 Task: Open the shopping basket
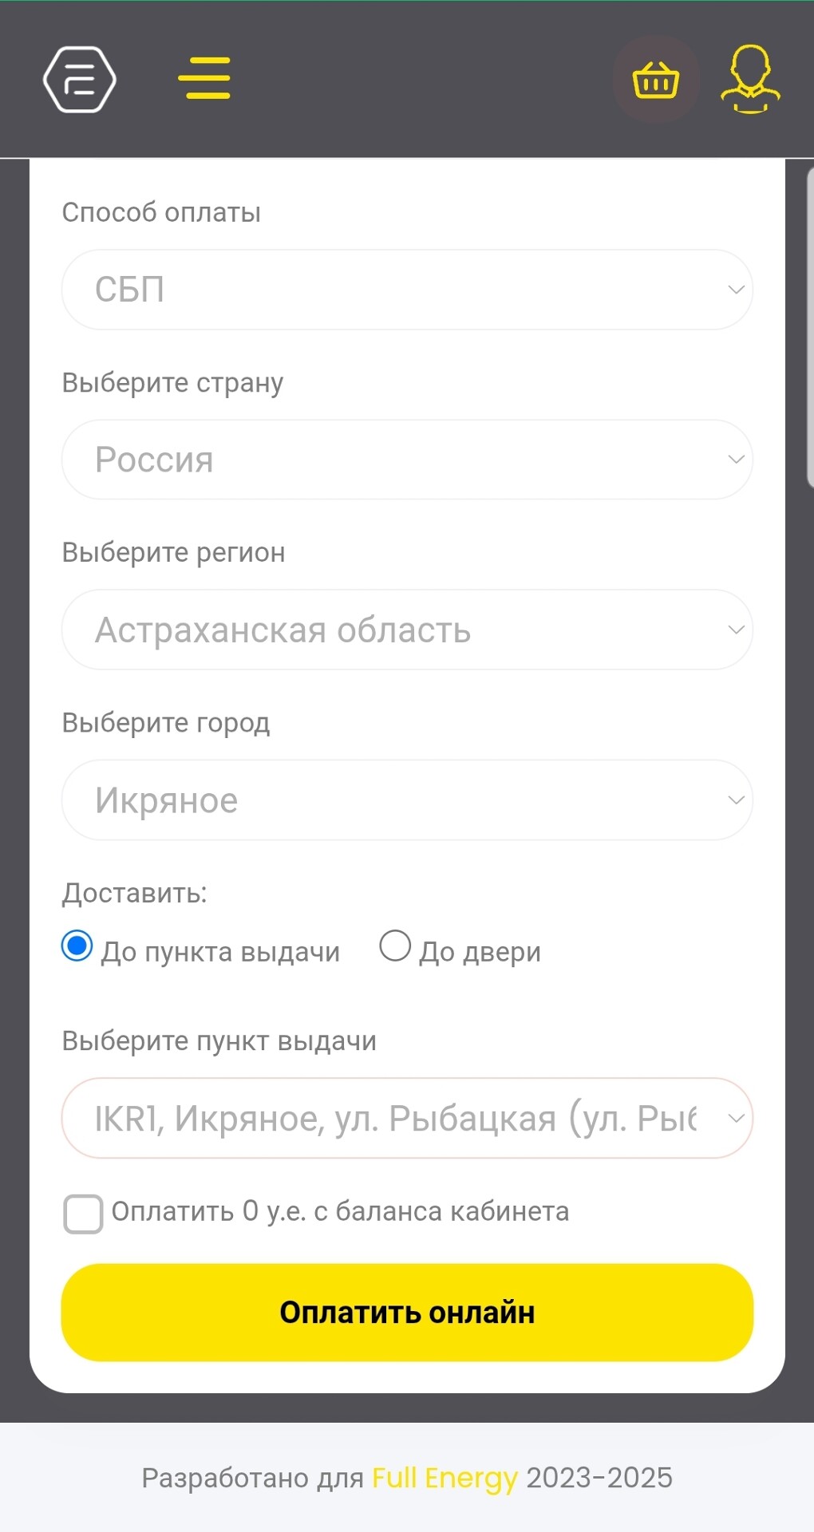tap(655, 79)
